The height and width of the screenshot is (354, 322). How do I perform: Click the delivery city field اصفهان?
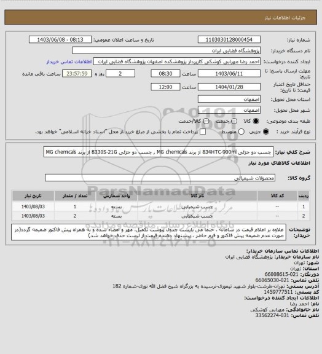(x=229, y=110)
